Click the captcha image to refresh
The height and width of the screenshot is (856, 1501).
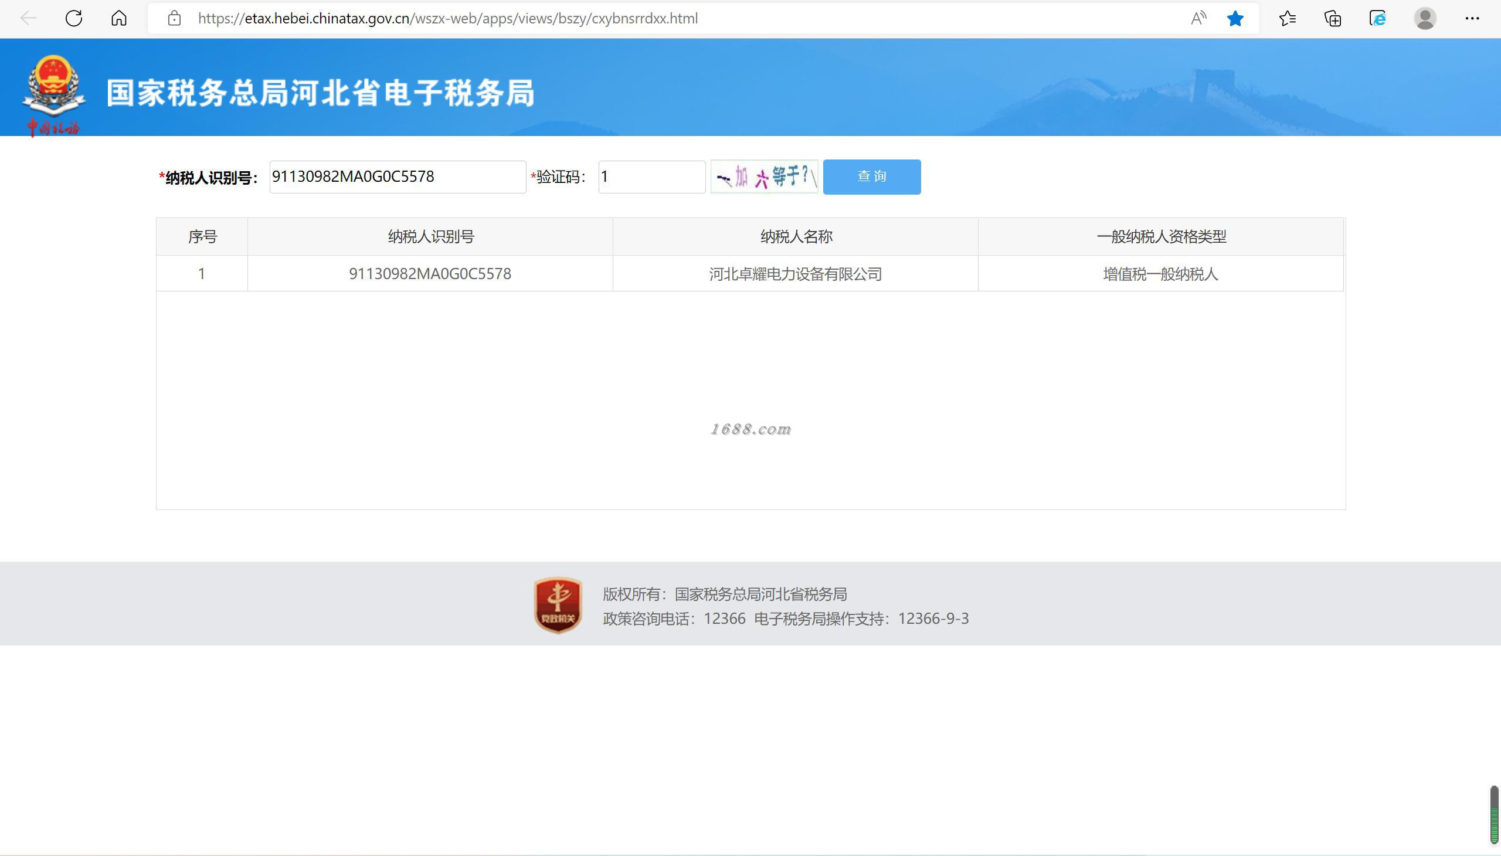click(x=764, y=176)
